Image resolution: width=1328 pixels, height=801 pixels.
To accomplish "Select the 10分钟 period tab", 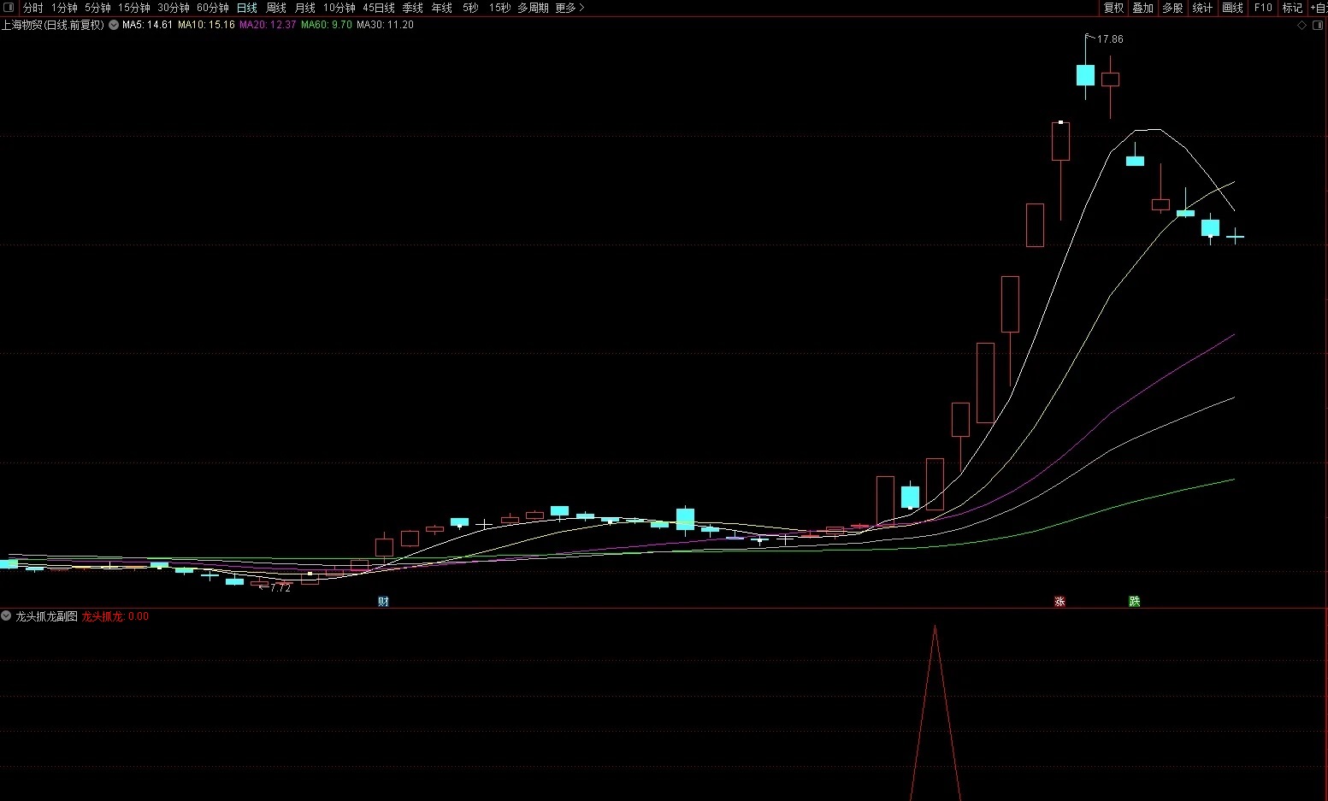I will (339, 8).
